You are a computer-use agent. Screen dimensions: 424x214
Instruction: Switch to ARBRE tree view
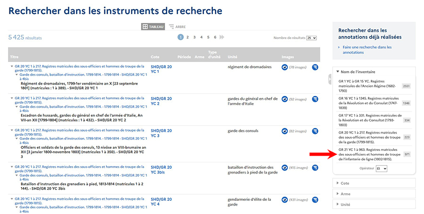(x=177, y=27)
